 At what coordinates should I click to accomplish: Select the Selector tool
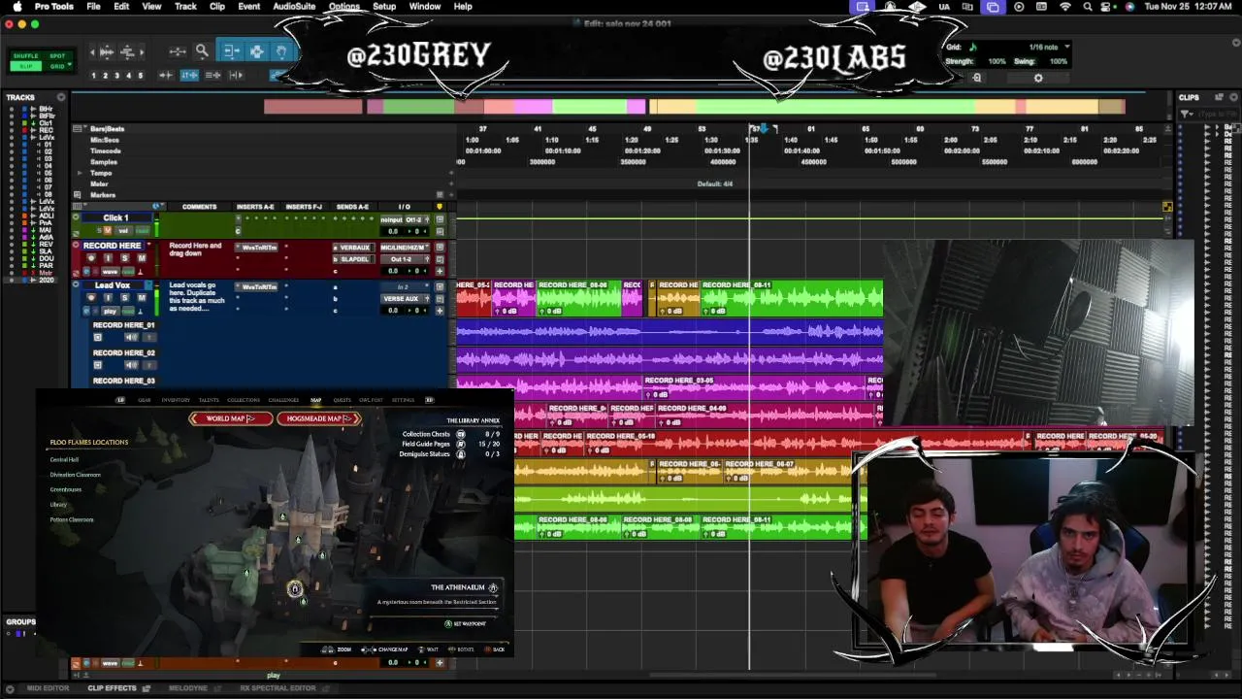click(x=256, y=51)
